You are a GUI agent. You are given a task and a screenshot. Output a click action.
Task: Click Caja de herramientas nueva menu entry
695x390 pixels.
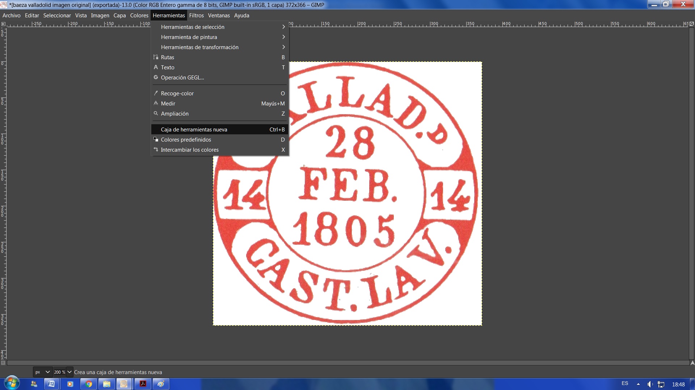(220, 130)
